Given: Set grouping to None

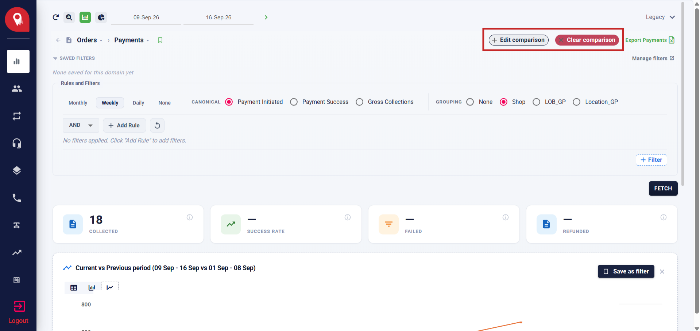Looking at the screenshot, I should 470,102.
